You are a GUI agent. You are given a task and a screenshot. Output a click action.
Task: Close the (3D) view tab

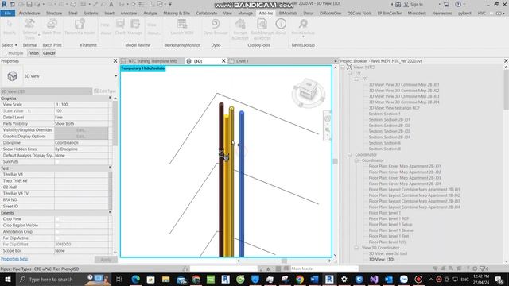(223, 61)
